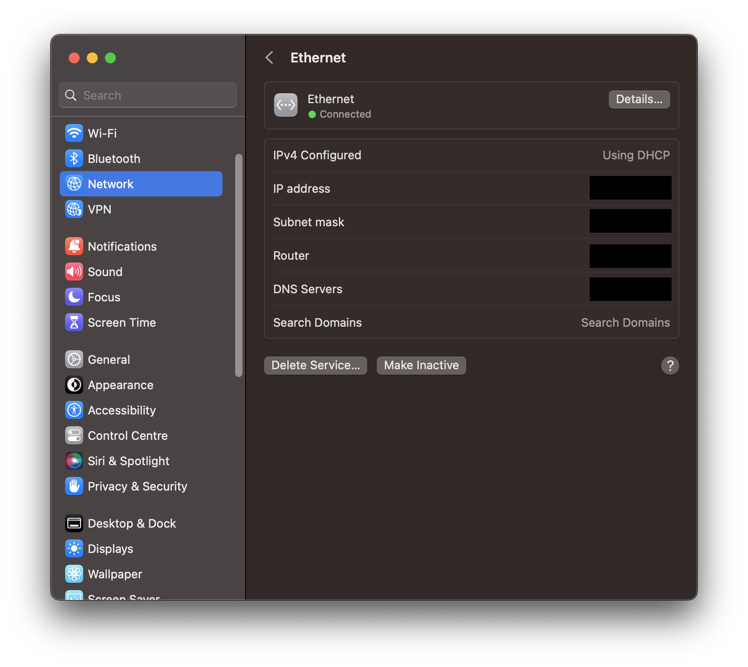Click the Subnet mask label

tap(309, 222)
